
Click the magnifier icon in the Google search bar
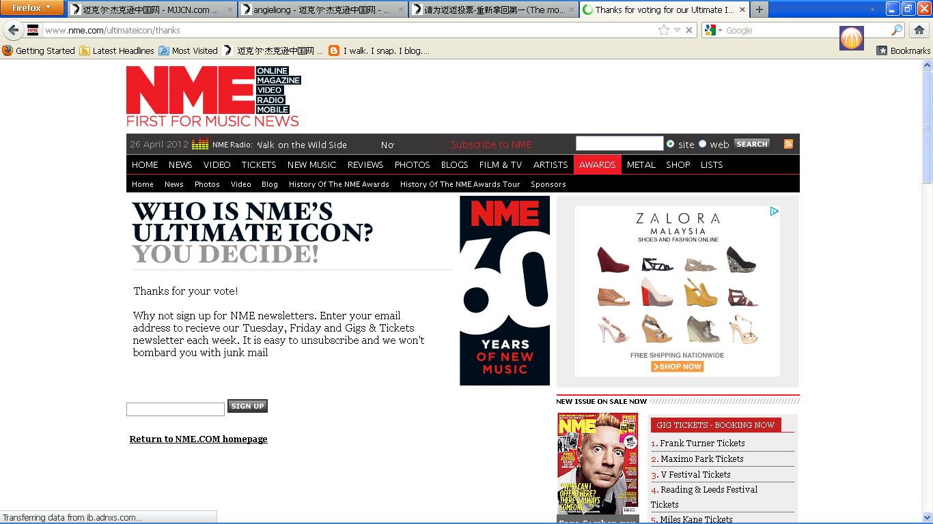pyautogui.click(x=896, y=31)
